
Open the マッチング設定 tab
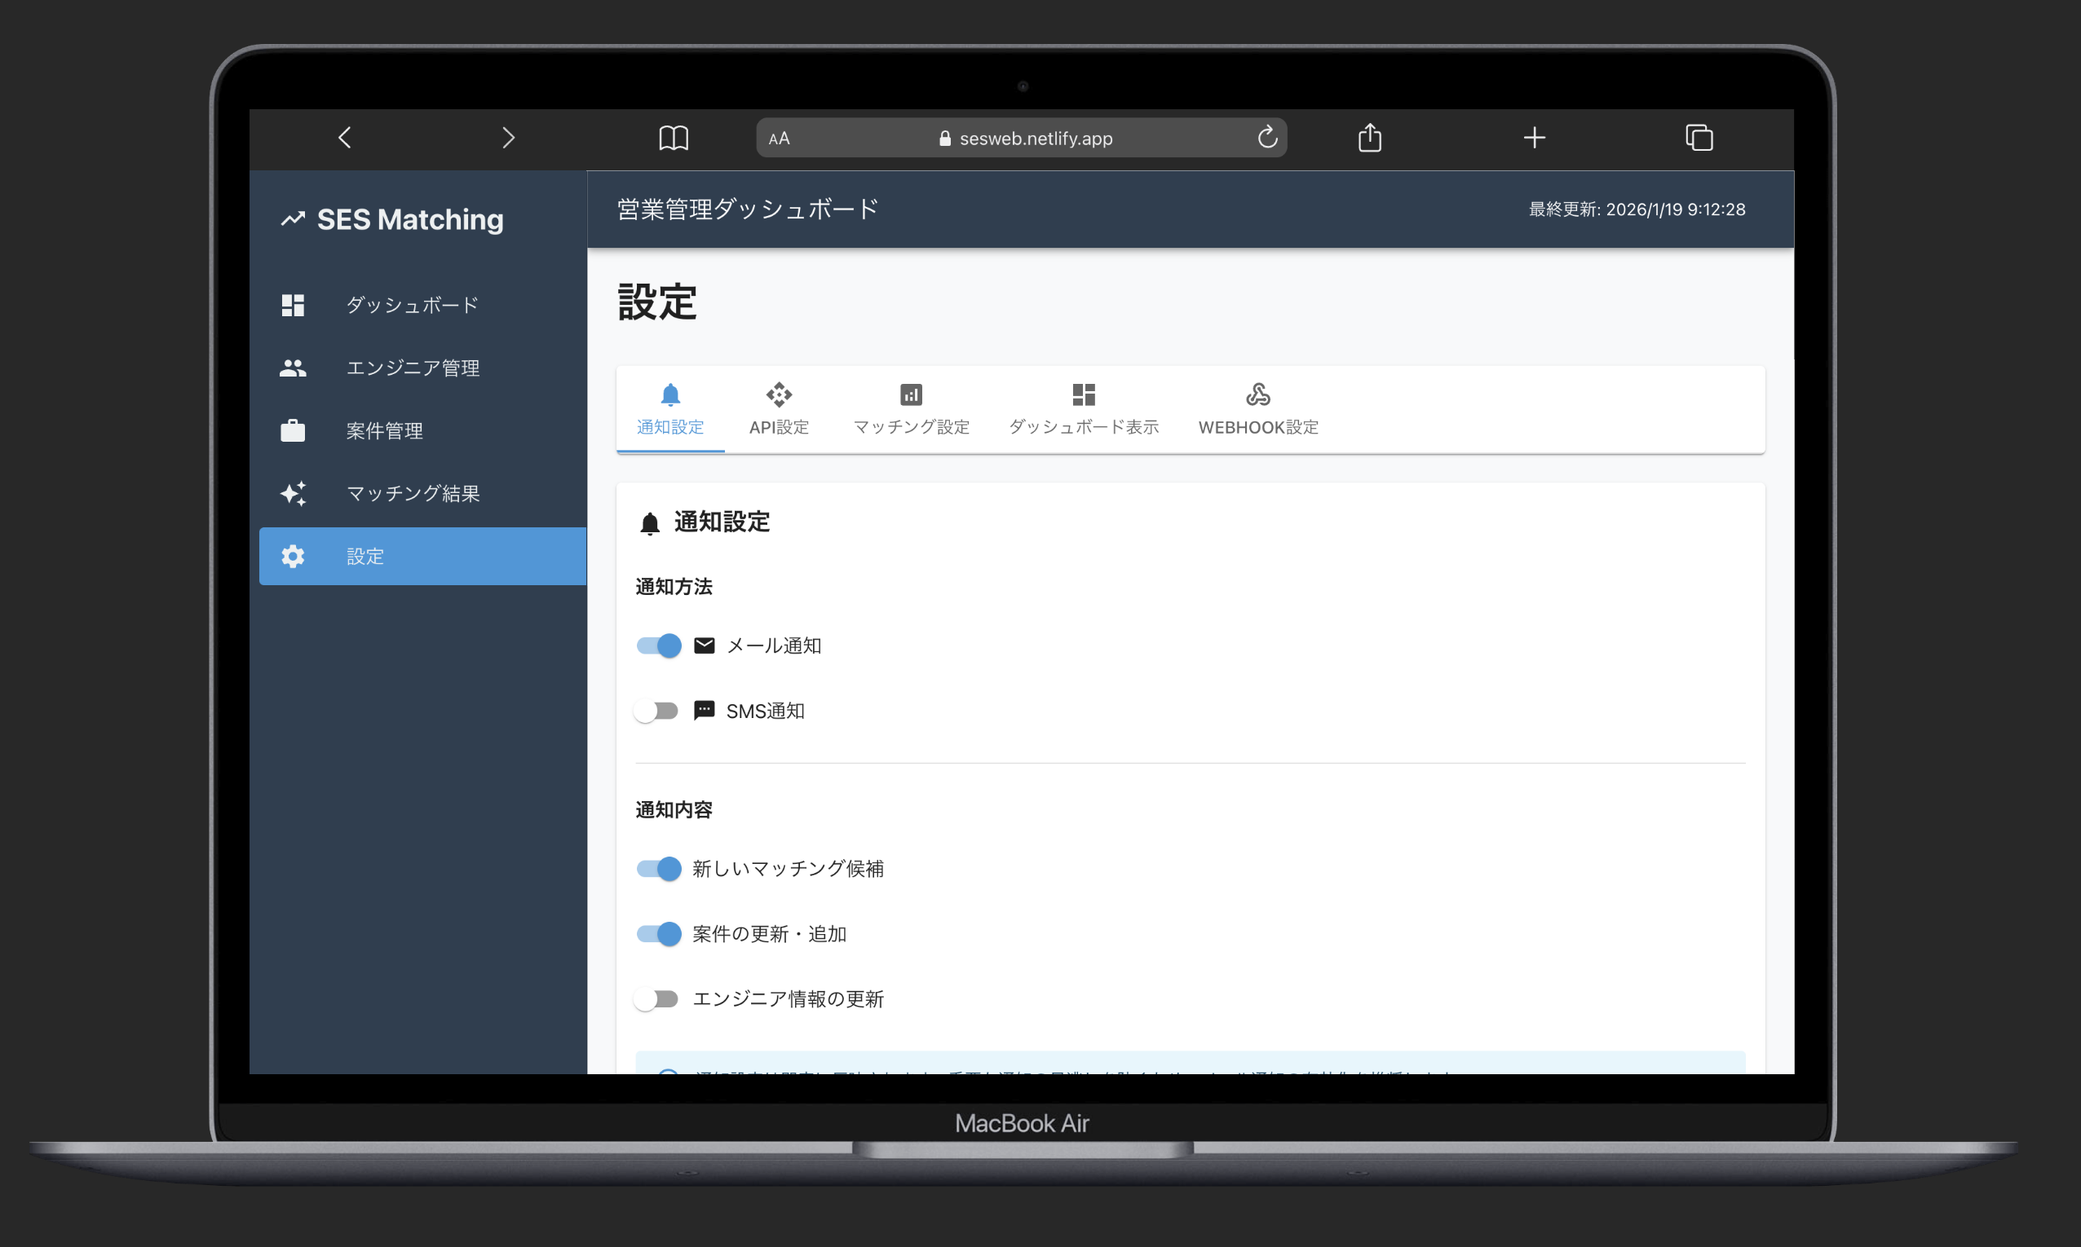tap(911, 410)
